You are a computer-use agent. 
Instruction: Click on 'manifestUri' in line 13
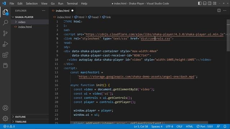pyautogui.click(x=90, y=72)
